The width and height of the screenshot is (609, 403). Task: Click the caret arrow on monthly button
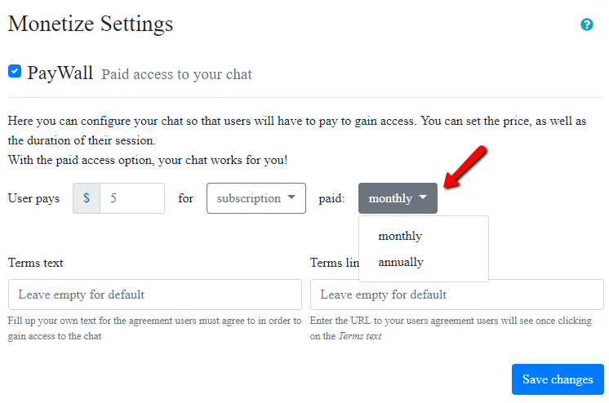point(423,197)
